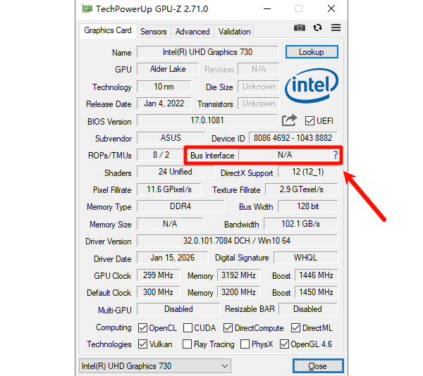Click the BIOS Version field 17.0.1081
The height and width of the screenshot is (376, 423).
click(207, 120)
